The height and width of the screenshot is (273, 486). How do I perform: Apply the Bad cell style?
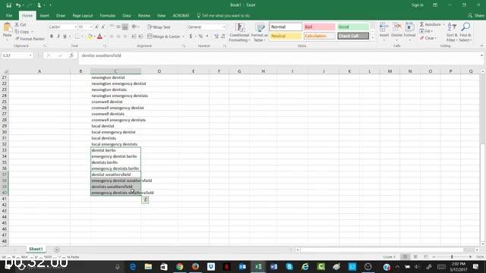click(x=319, y=27)
